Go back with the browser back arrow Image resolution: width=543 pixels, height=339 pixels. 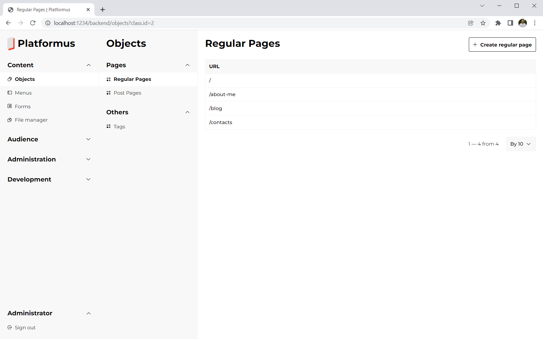(9, 23)
